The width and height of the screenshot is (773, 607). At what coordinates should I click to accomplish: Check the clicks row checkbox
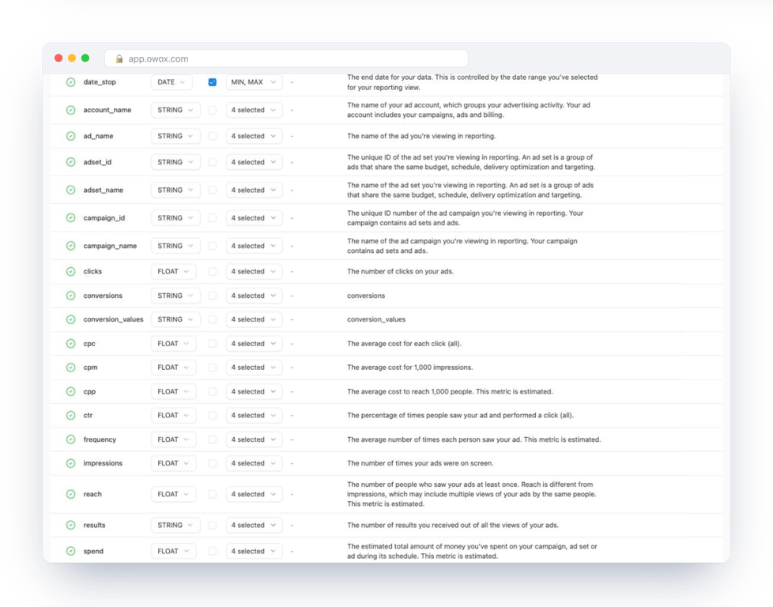[212, 271]
